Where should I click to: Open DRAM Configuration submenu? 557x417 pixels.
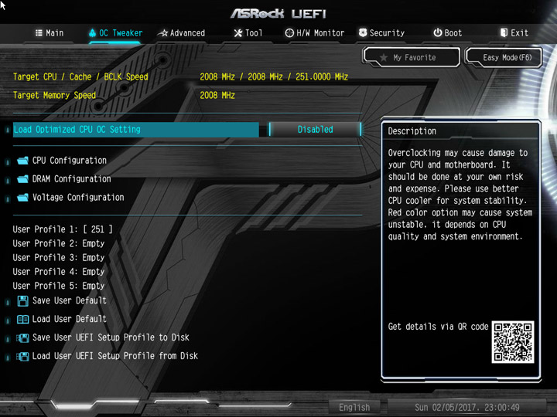click(71, 179)
